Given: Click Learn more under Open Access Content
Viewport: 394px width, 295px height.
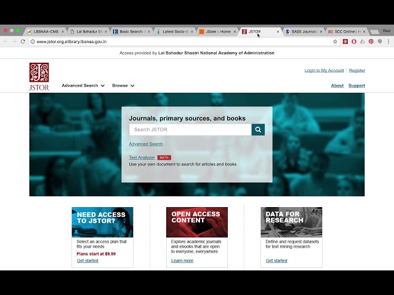Looking at the screenshot, I should [x=182, y=261].
